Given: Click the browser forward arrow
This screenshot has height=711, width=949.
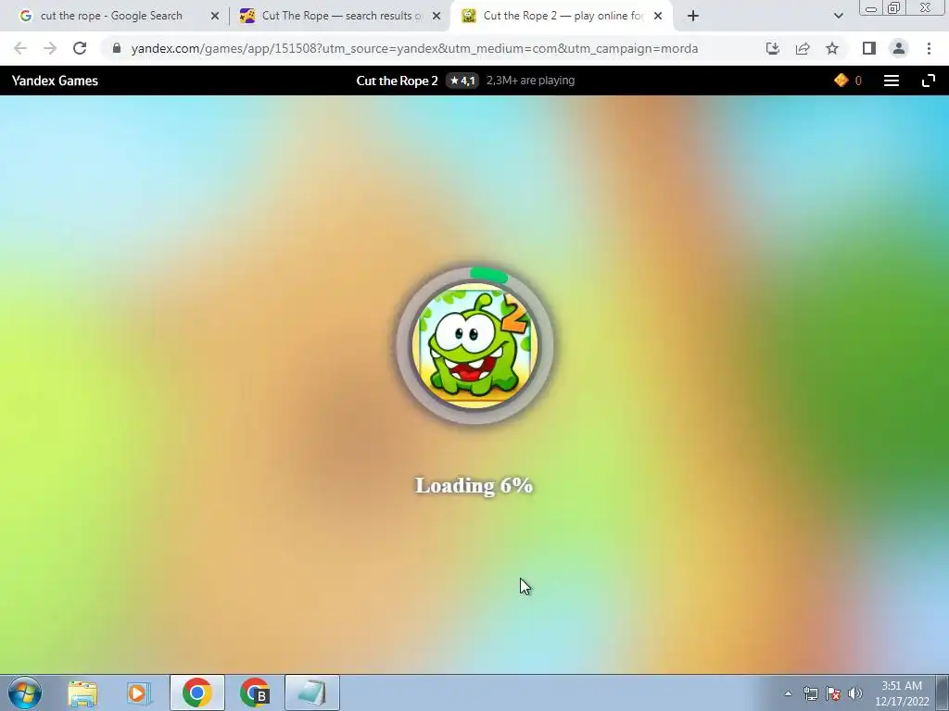Looking at the screenshot, I should pyautogui.click(x=50, y=48).
